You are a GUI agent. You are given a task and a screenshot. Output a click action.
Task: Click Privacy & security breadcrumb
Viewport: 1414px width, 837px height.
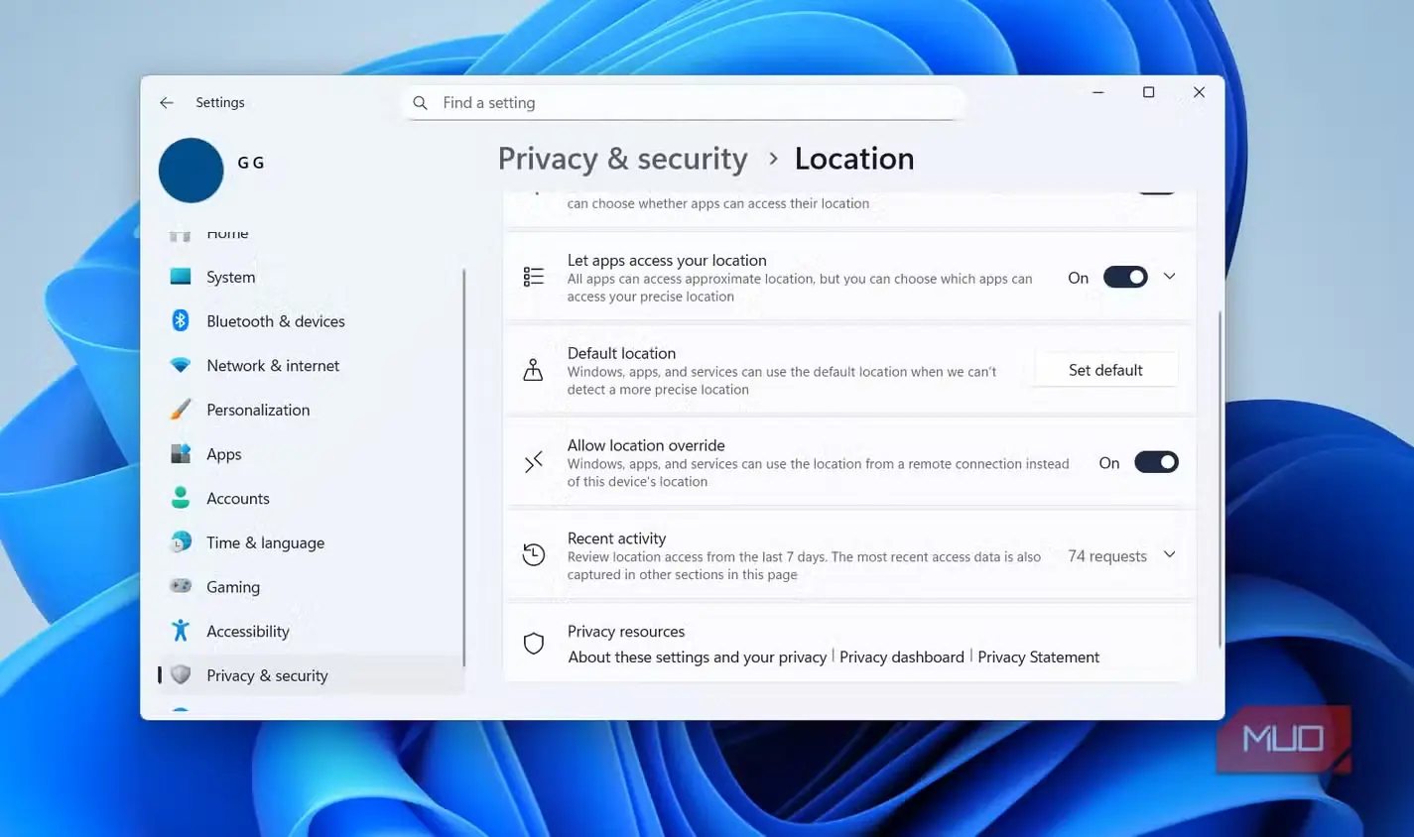coord(622,159)
